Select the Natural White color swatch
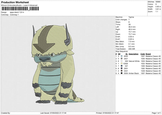 point(122,61)
